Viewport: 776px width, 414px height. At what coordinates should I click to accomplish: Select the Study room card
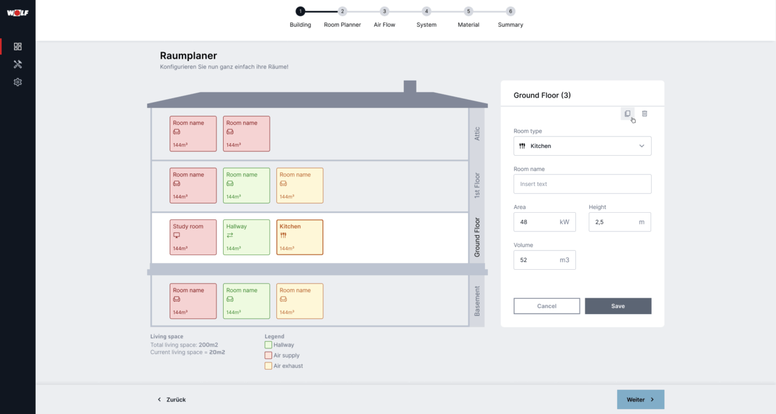[x=193, y=237]
